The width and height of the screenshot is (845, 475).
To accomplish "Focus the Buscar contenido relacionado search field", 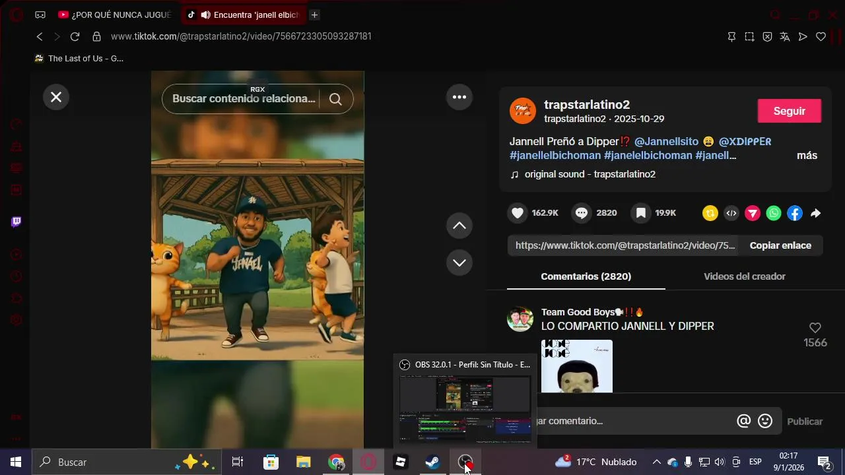I will point(244,99).
